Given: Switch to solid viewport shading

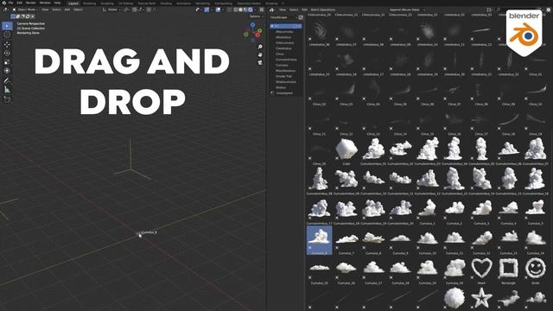Looking at the screenshot, I should click(240, 10).
